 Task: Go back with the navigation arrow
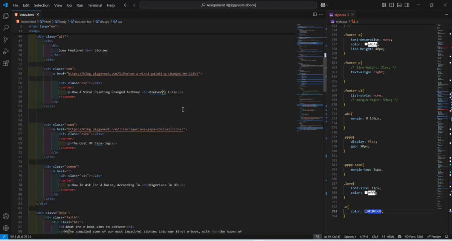[x=126, y=5]
